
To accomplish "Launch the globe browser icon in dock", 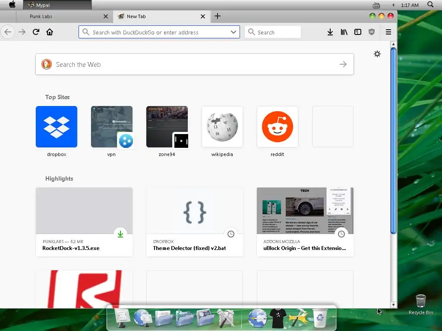I will click(x=257, y=318).
